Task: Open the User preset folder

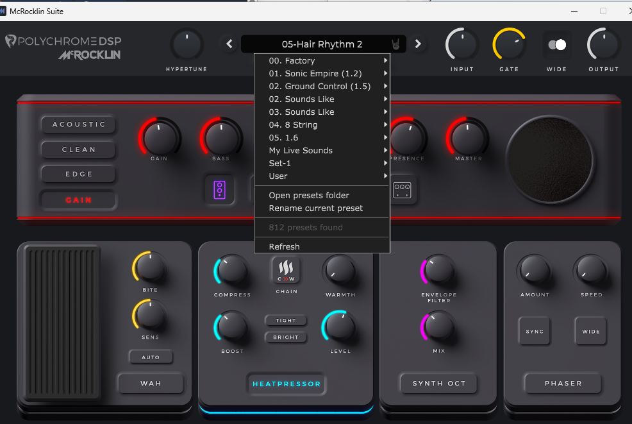Action: [322, 176]
